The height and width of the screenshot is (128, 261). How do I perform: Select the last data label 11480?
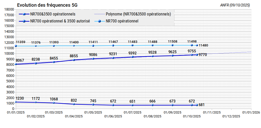click(203, 45)
